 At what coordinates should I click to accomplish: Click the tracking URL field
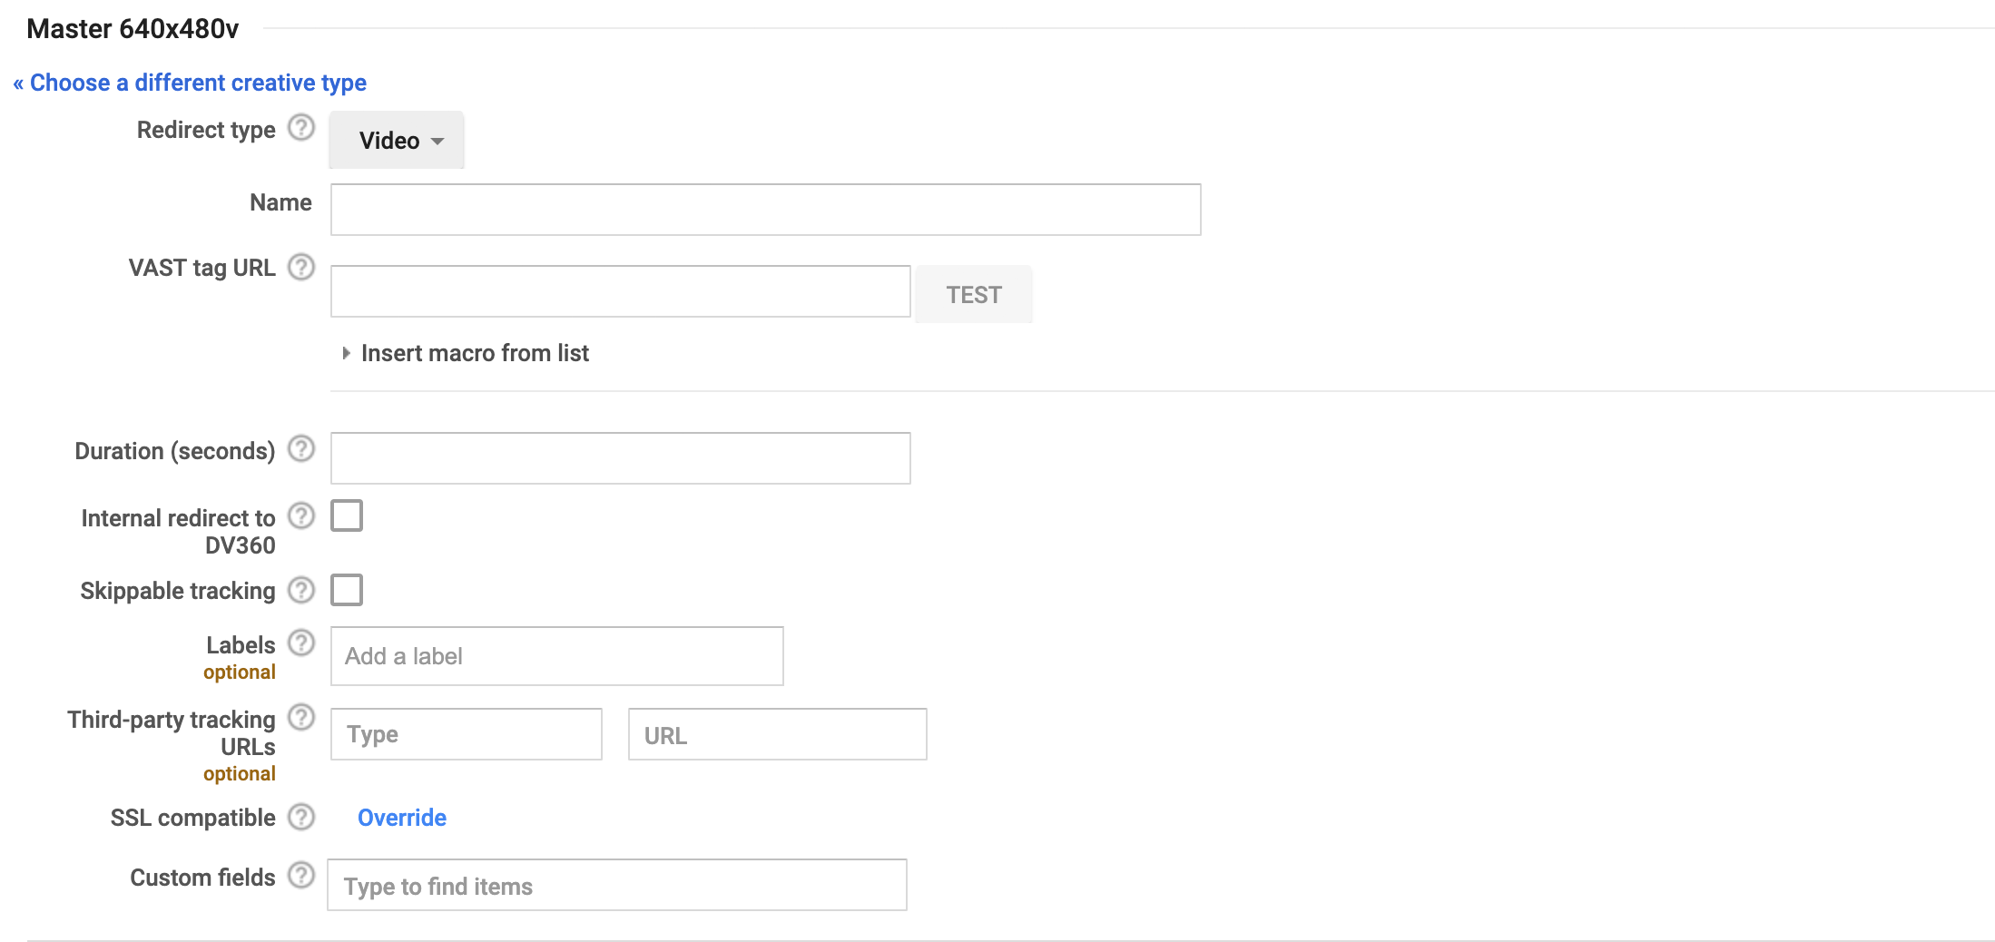click(x=776, y=733)
